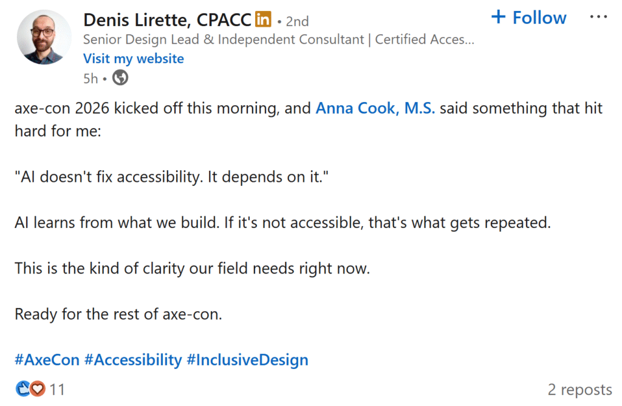View the 2 reposts of this post
Image resolution: width=622 pixels, height=406 pixels.
[x=579, y=389]
